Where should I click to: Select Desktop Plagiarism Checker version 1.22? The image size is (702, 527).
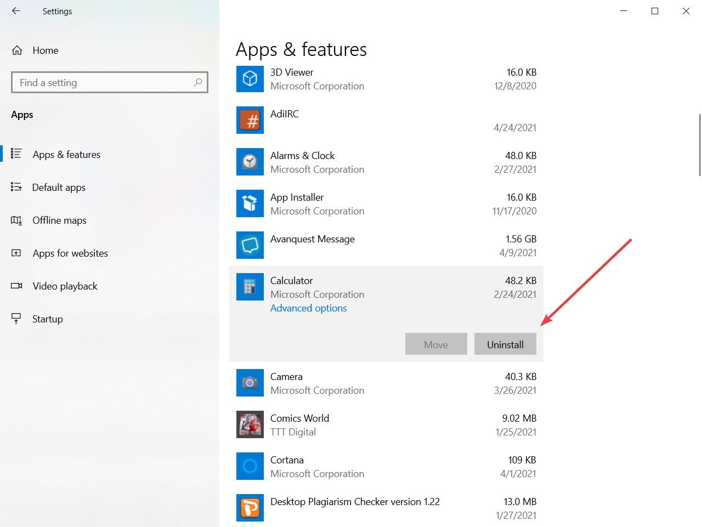(355, 502)
